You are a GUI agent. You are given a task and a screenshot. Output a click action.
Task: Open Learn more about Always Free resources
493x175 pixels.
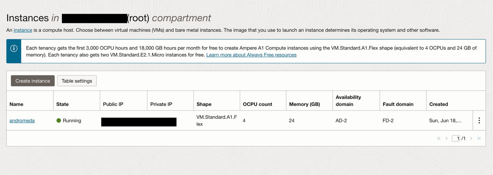(x=251, y=55)
